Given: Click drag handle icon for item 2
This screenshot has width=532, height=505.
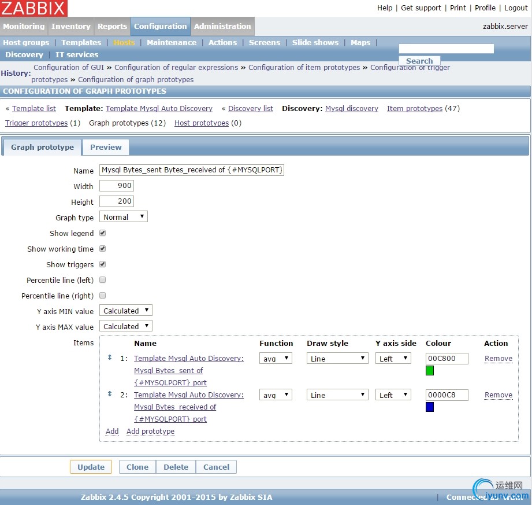Looking at the screenshot, I should tap(110, 394).
